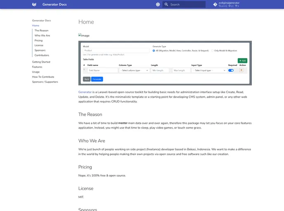284x211 pixels.
Task: Click the License section heading
Action: pyautogui.click(x=86, y=188)
